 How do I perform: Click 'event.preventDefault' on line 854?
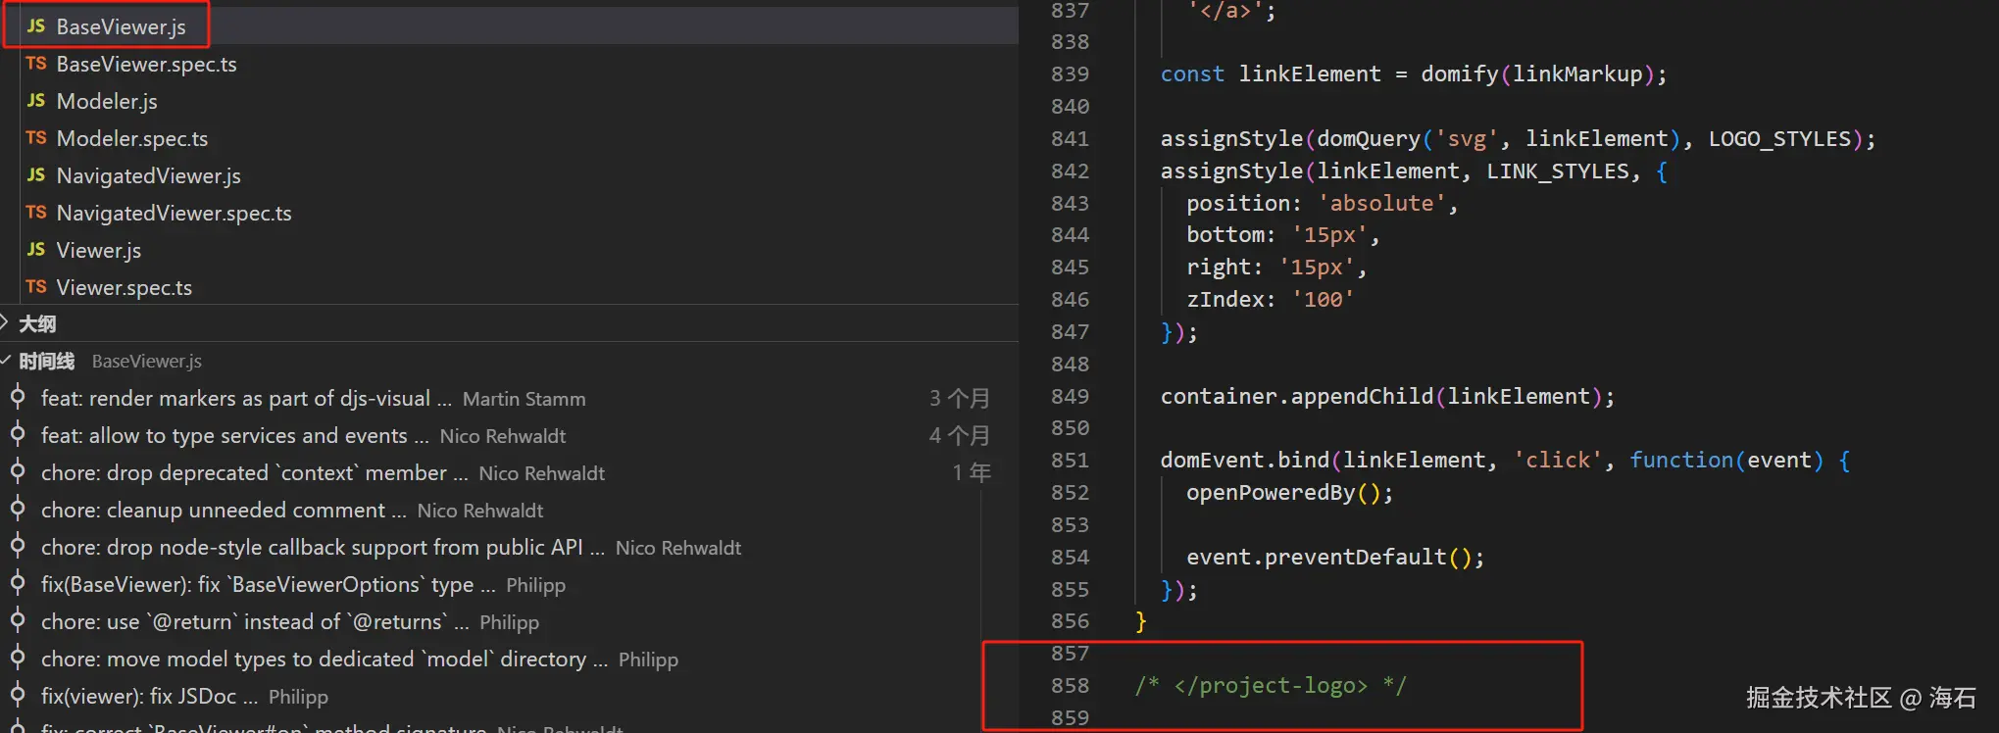click(x=1317, y=558)
